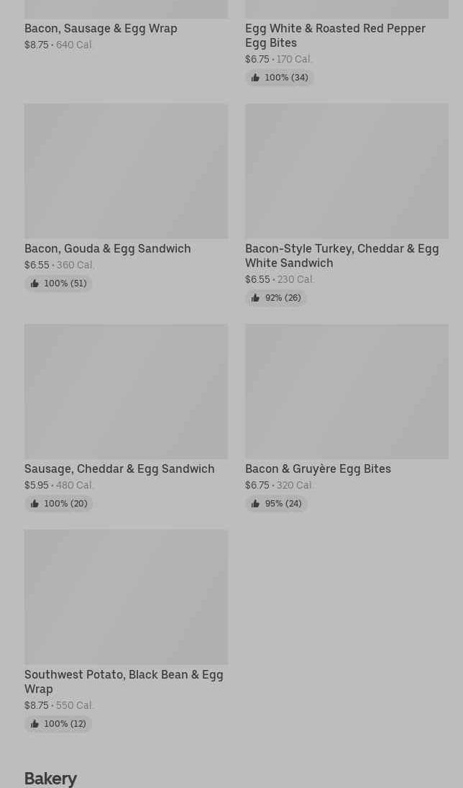Click thumbs-up icon under Bacon-Style Turkey sandwich

[255, 298]
